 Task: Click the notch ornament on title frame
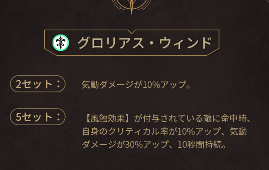coord(132,31)
